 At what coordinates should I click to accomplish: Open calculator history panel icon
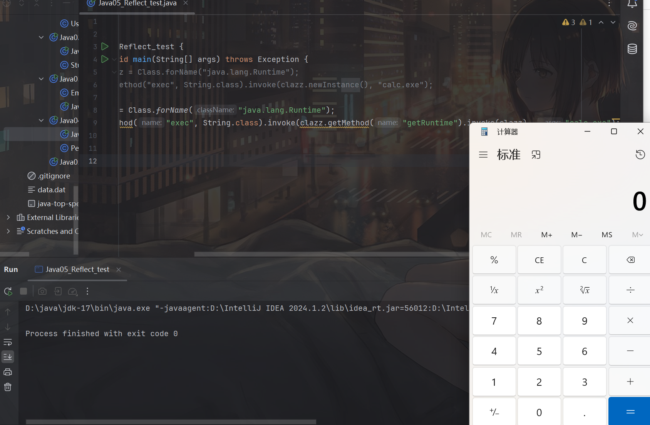[x=640, y=155]
